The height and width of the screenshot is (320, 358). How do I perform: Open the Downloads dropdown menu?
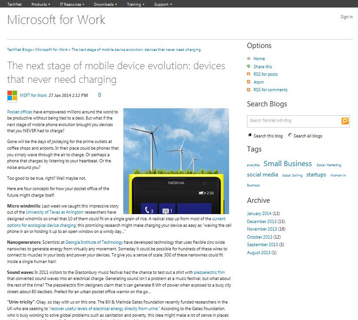(x=104, y=4)
